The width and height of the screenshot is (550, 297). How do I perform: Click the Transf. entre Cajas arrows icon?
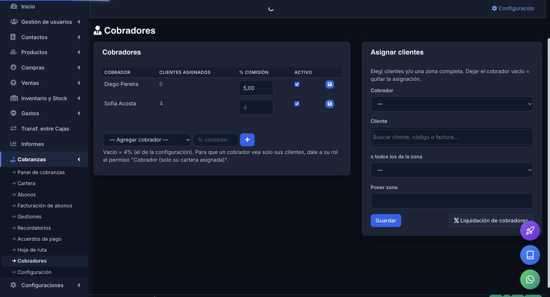click(x=14, y=128)
